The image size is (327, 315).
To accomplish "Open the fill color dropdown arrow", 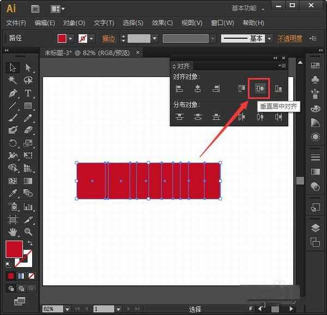I will pyautogui.click(x=71, y=39).
